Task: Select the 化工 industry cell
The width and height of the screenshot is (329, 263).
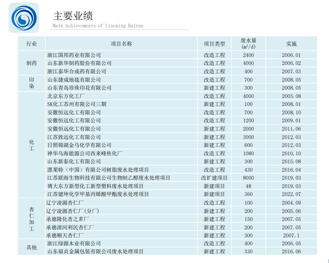Action: tap(32, 145)
